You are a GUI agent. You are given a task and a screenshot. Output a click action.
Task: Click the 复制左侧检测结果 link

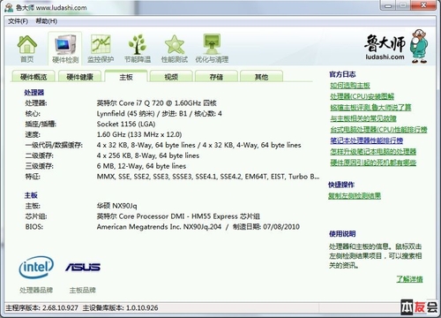pos(355,196)
